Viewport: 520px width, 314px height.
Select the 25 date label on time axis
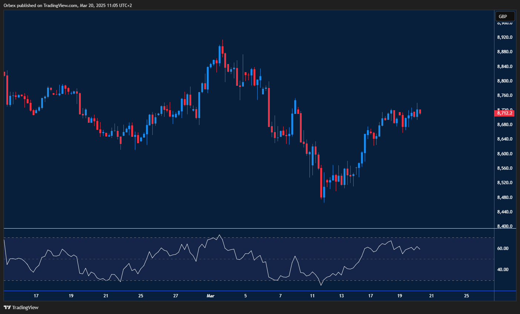(466, 296)
